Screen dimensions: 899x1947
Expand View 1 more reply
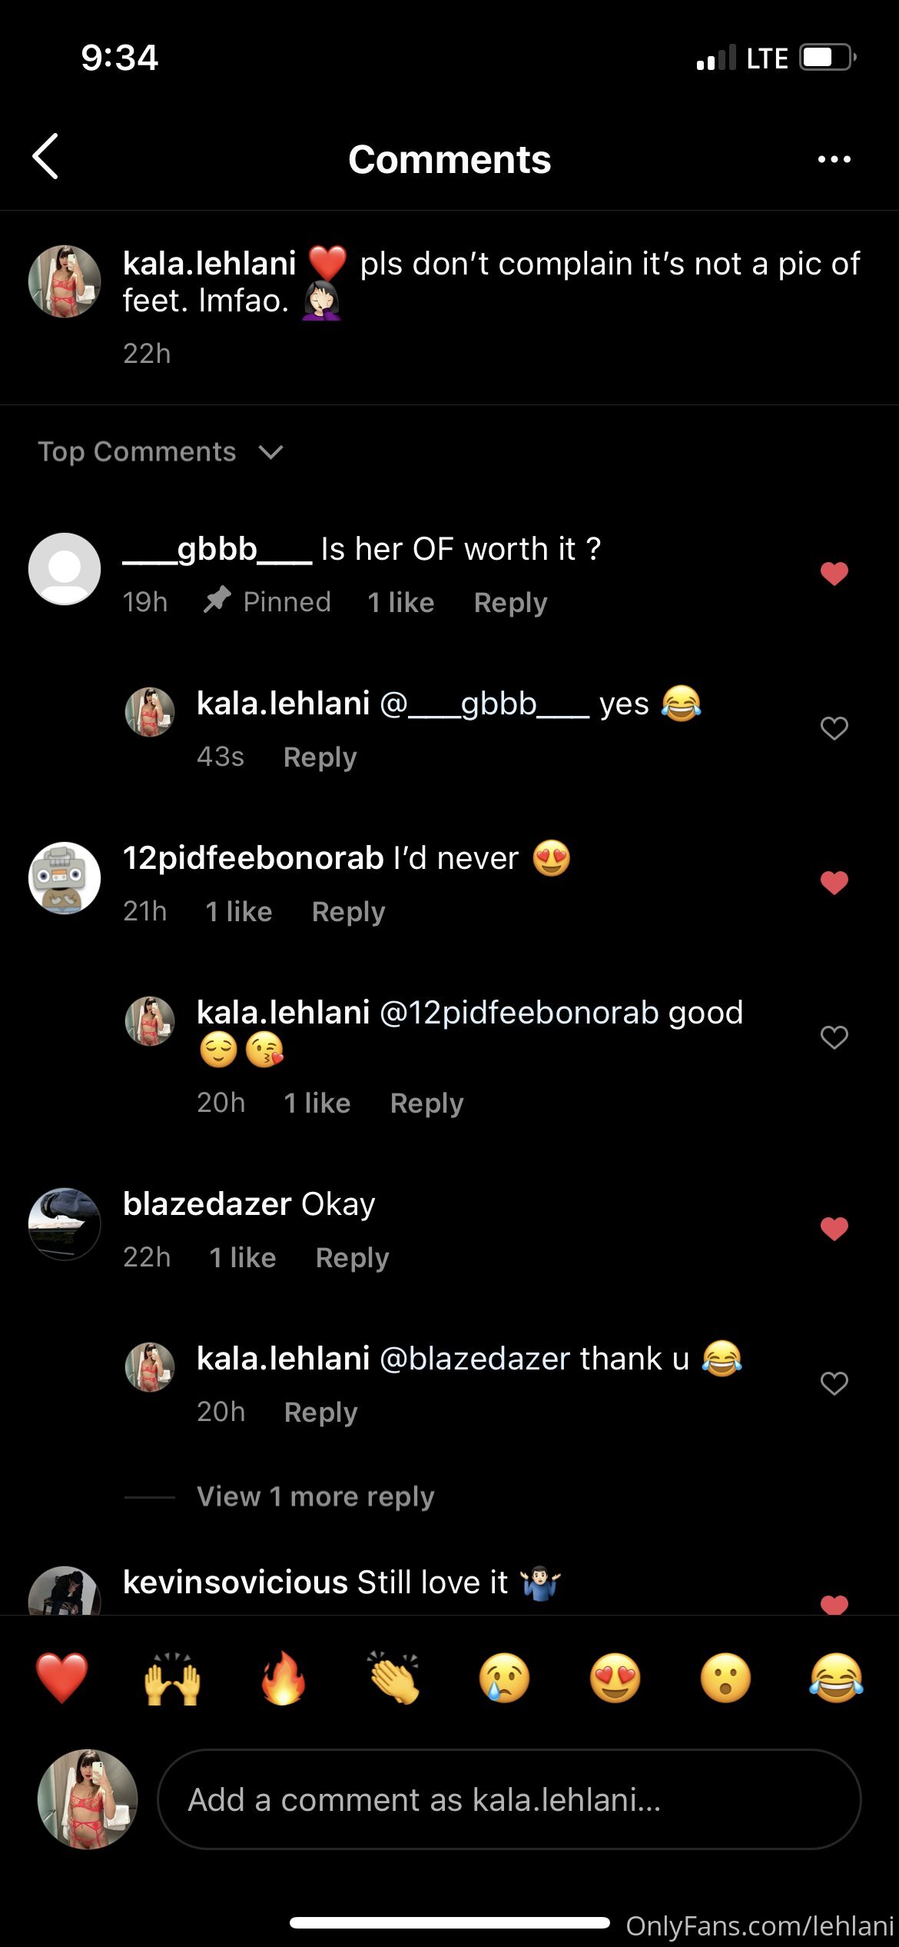pyautogui.click(x=315, y=1496)
